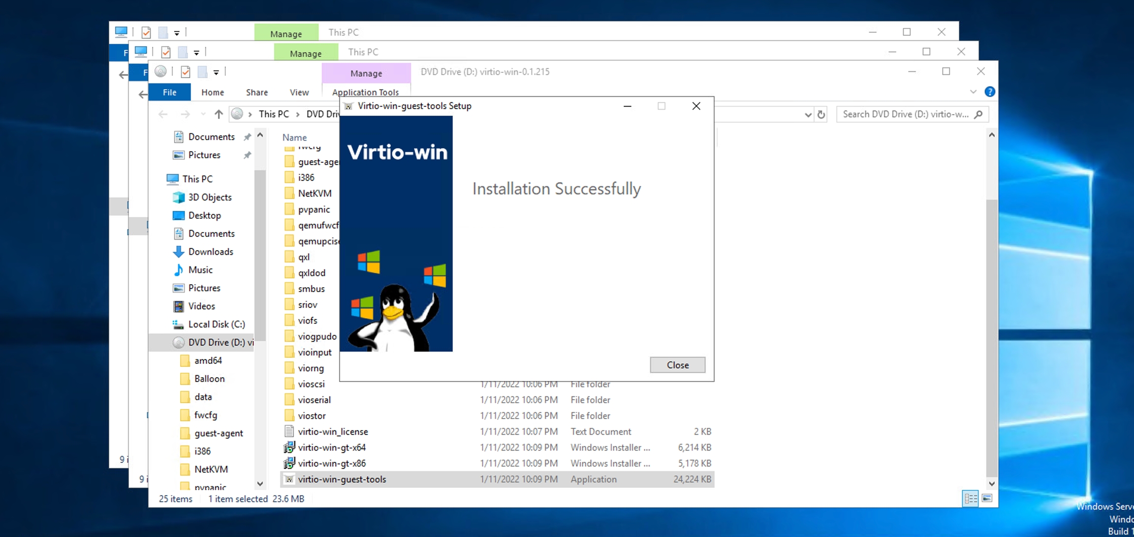1134x537 pixels.
Task: Select Local Disk (C:) in sidebar
Action: point(216,324)
